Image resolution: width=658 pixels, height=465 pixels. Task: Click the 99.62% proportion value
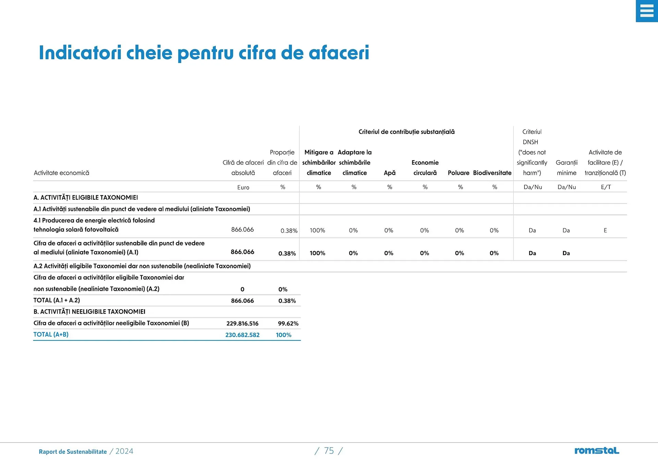pyautogui.click(x=288, y=323)
